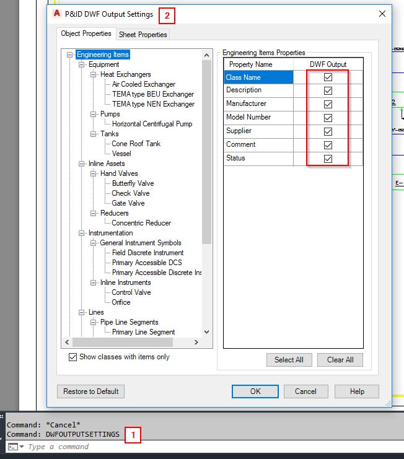Select Check Valve item
This screenshot has height=459, width=404.
131,193
